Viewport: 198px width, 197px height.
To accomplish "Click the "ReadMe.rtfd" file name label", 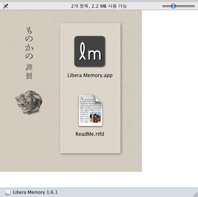I will (x=90, y=134).
